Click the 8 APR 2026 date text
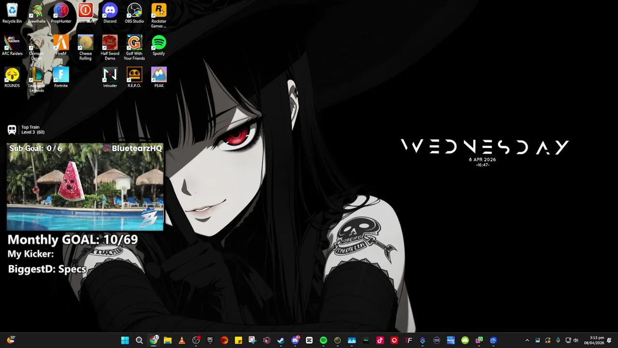618x348 pixels. tap(482, 159)
